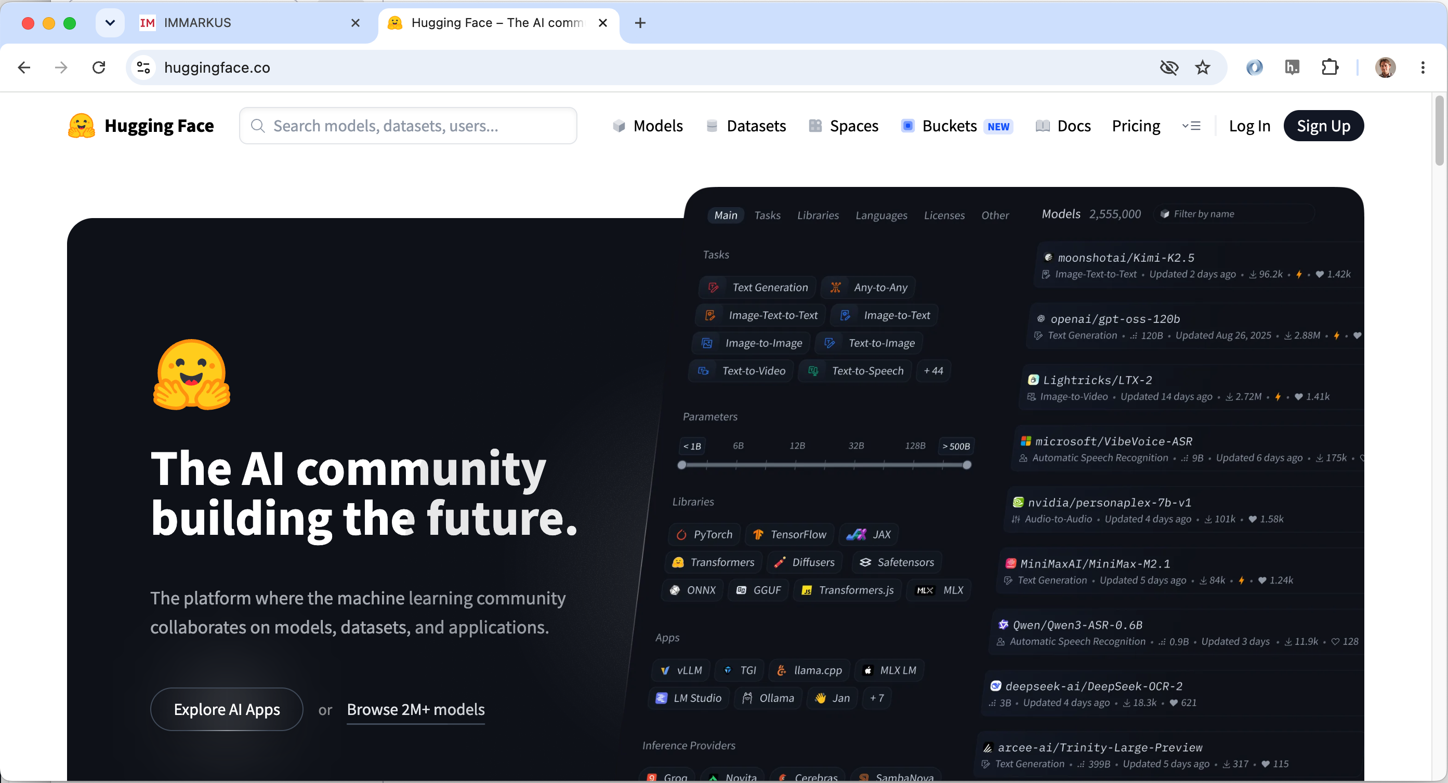Select the Image-Text-to-Text task chip

(760, 315)
